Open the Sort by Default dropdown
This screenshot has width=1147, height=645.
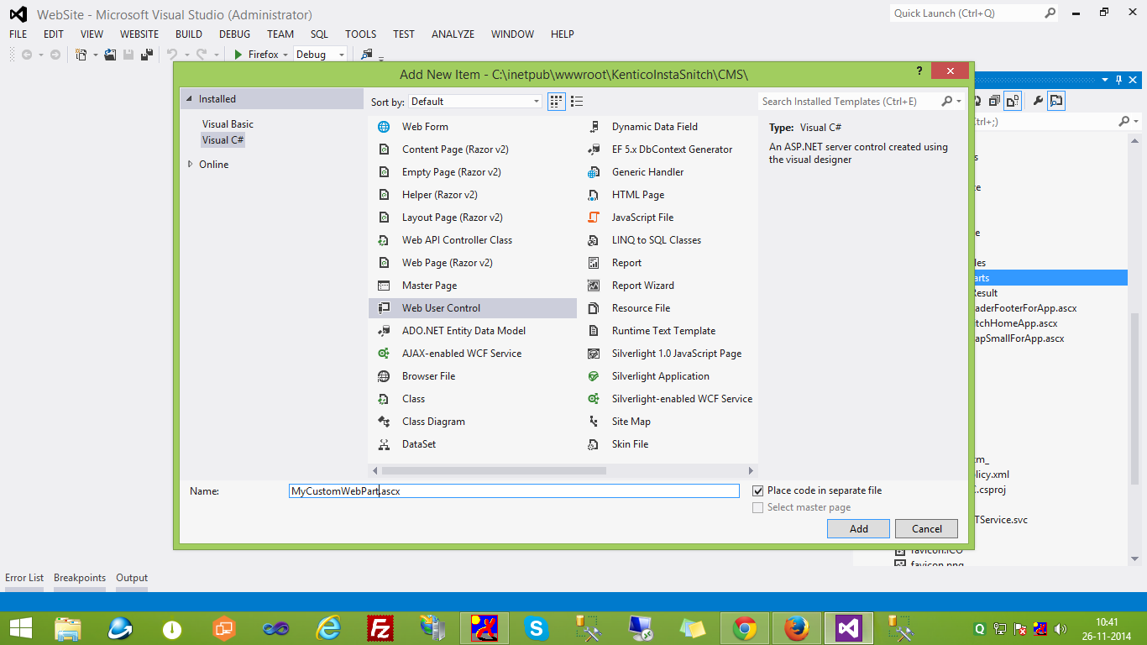point(476,102)
